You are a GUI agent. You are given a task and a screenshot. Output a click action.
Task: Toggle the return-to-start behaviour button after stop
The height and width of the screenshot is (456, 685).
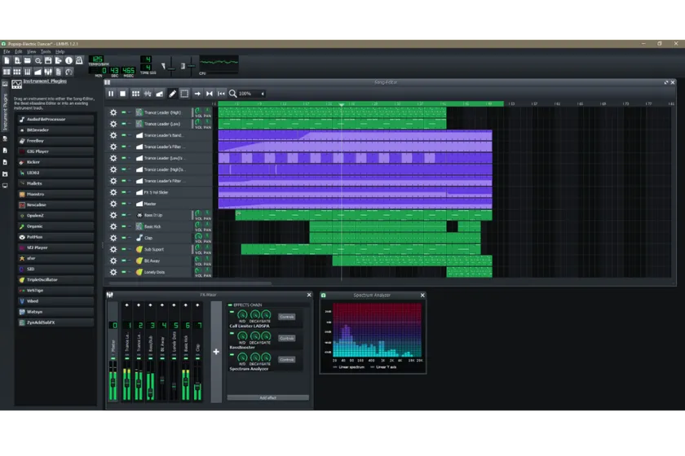pos(222,94)
